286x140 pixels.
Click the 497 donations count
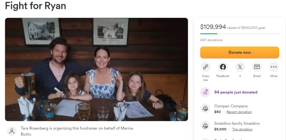click(211, 40)
